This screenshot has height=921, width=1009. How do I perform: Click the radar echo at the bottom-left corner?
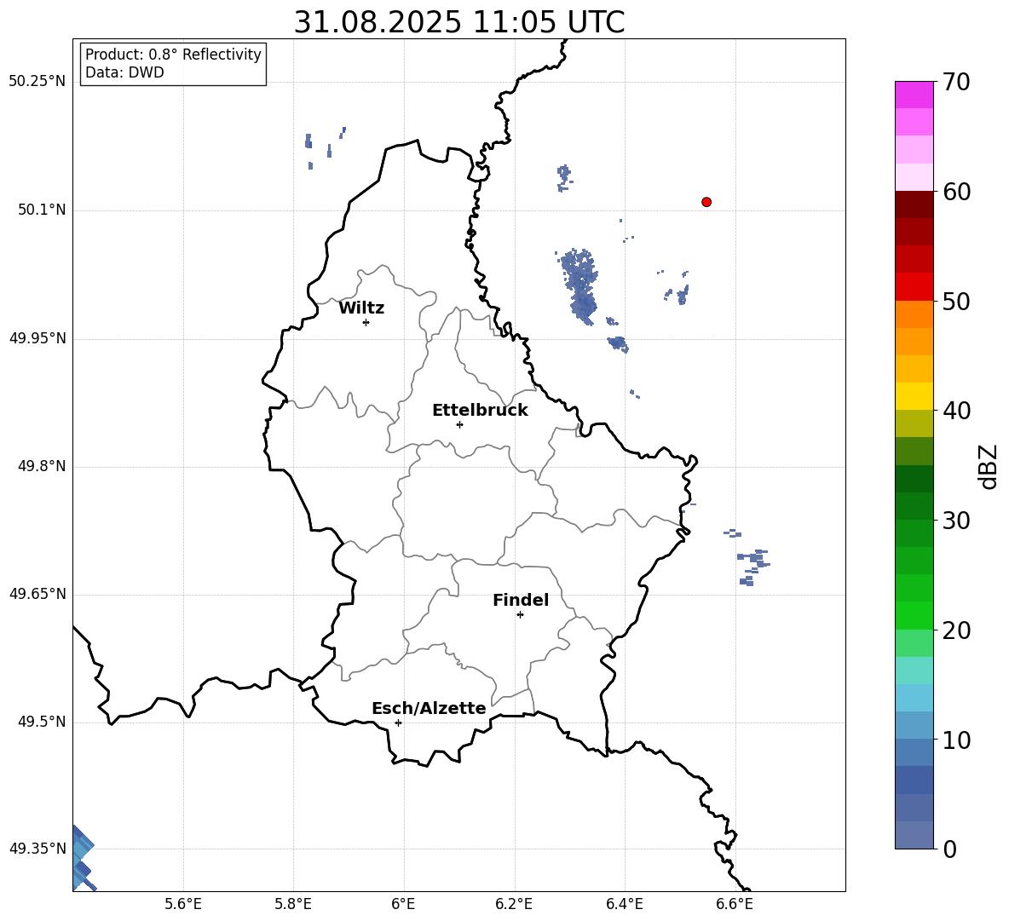(x=84, y=858)
